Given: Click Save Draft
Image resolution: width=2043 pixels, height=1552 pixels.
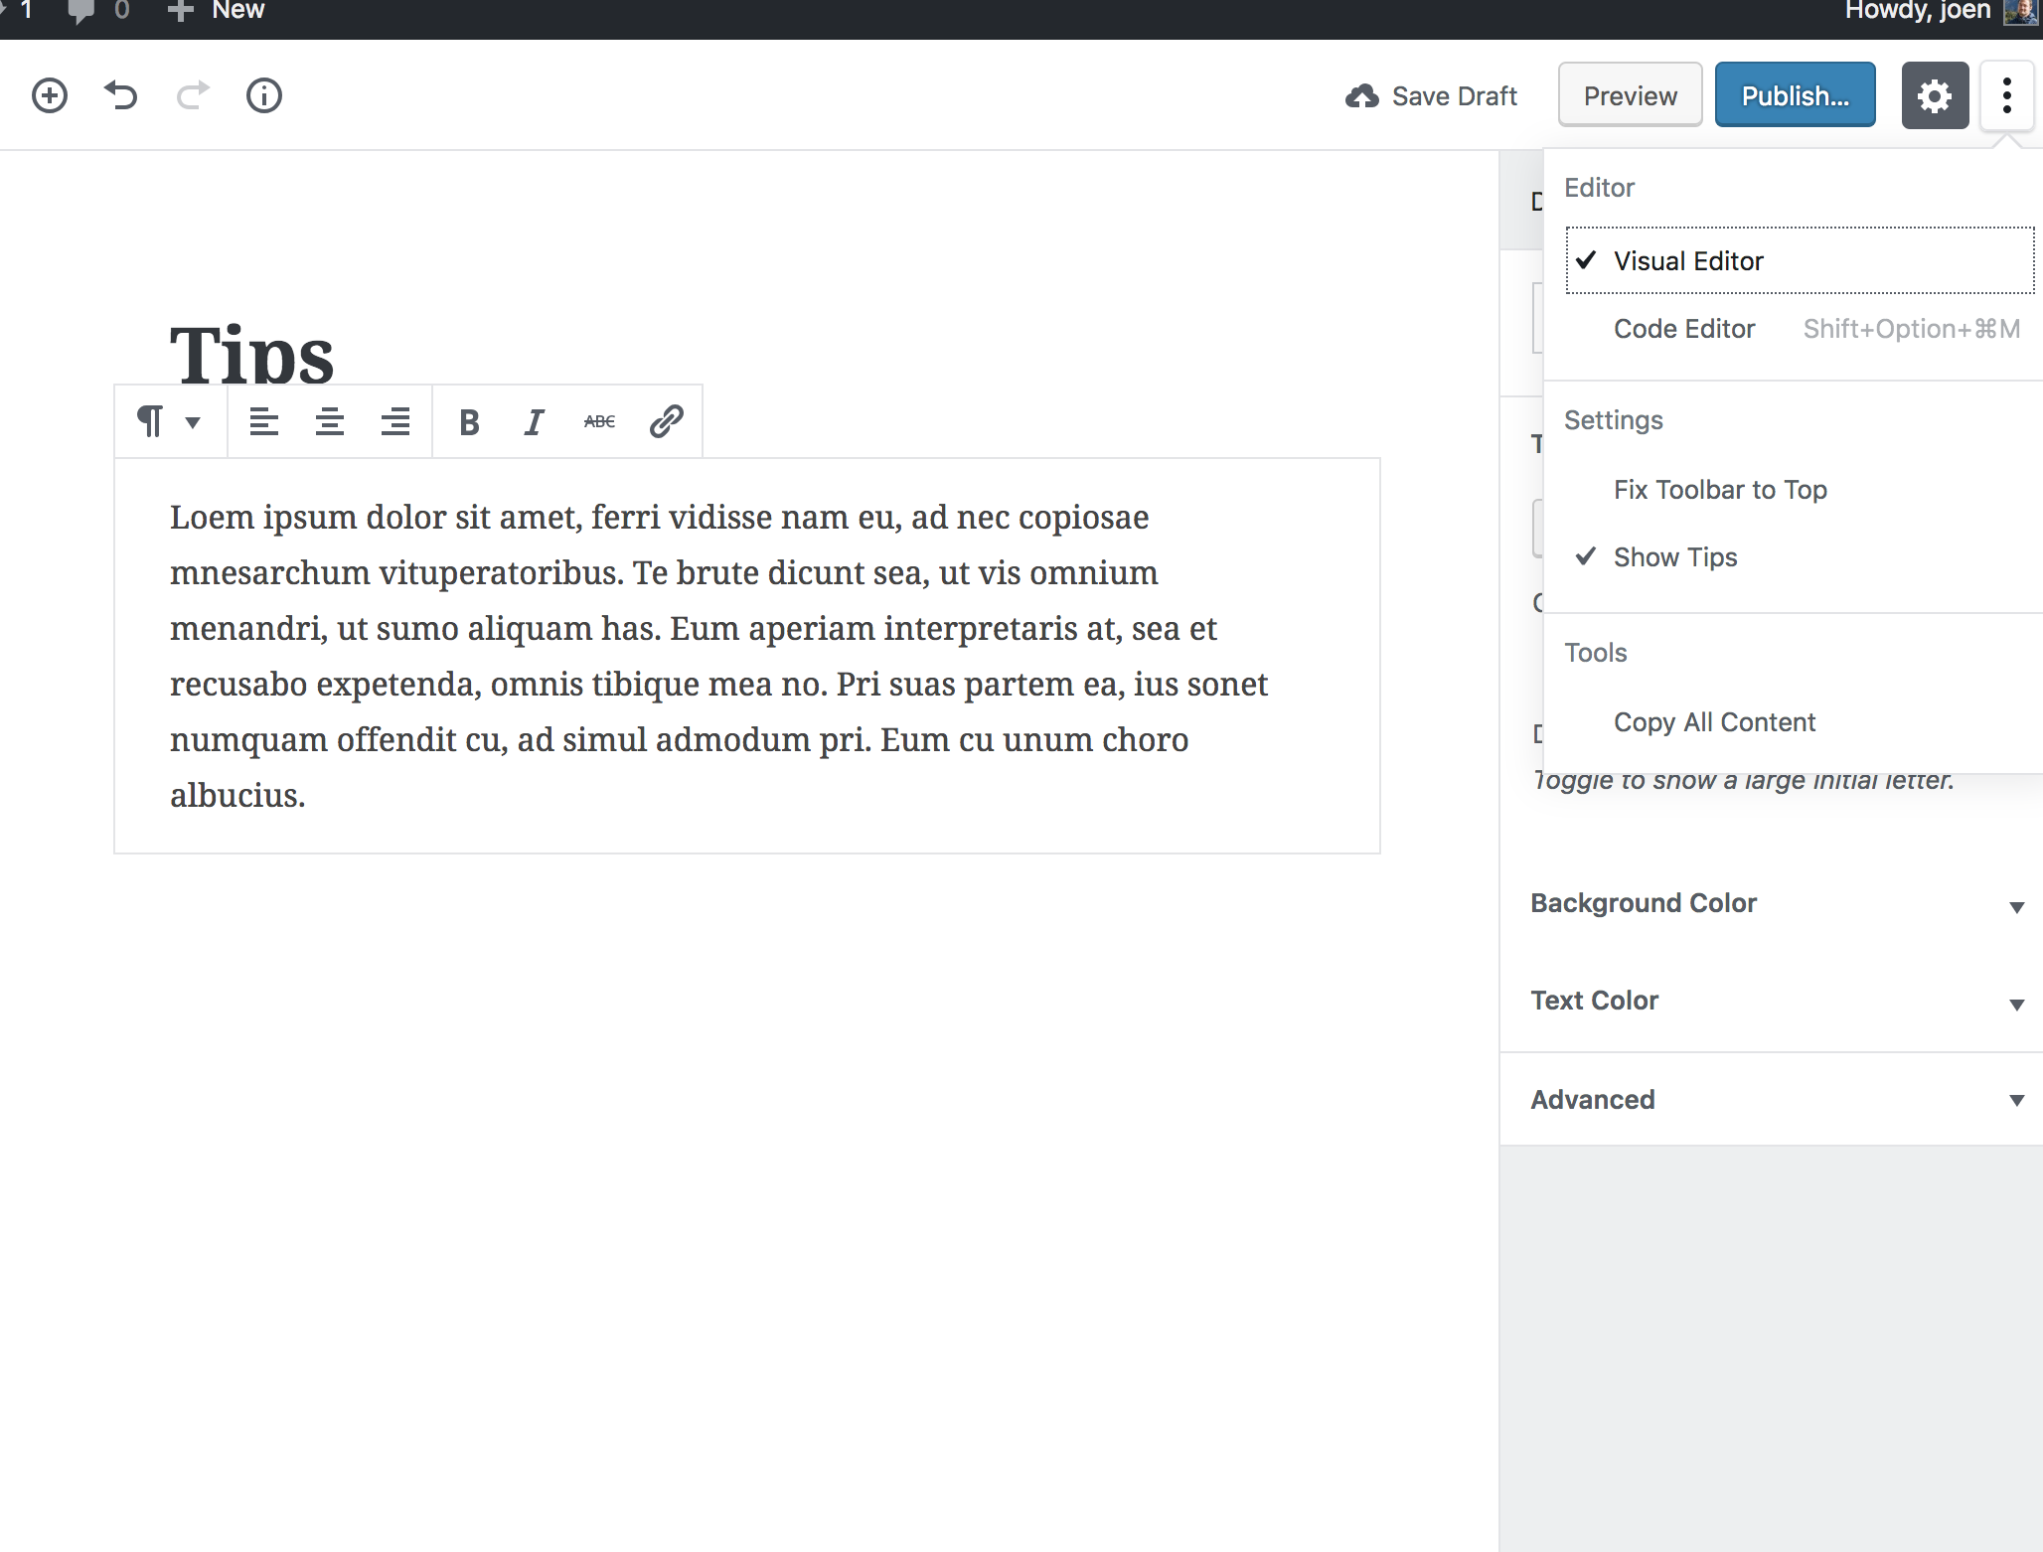Looking at the screenshot, I should (x=1431, y=96).
